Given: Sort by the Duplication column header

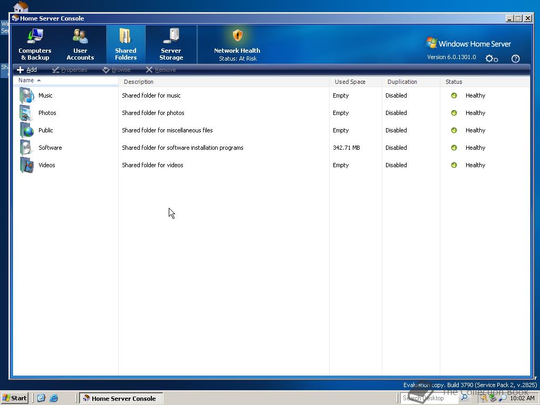Looking at the screenshot, I should click(411, 82).
